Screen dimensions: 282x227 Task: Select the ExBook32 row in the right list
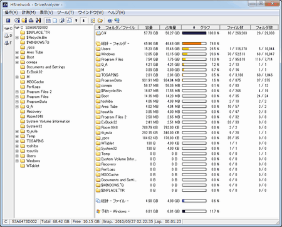pyautogui.click(x=187, y=122)
